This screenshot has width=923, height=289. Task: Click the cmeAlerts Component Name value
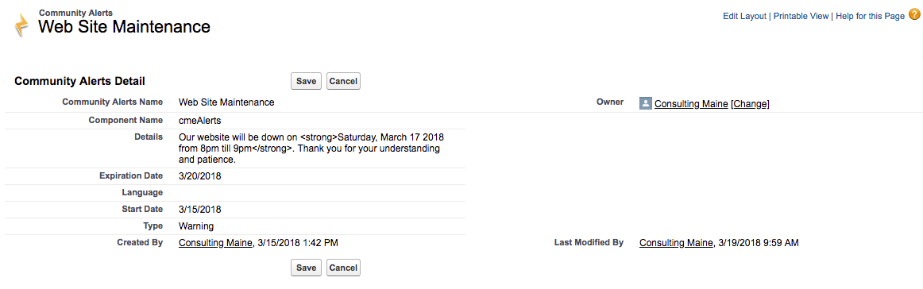coord(202,121)
